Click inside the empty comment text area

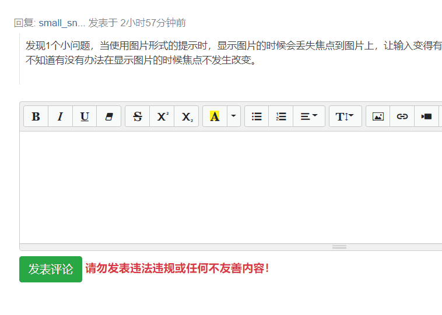click(x=231, y=187)
